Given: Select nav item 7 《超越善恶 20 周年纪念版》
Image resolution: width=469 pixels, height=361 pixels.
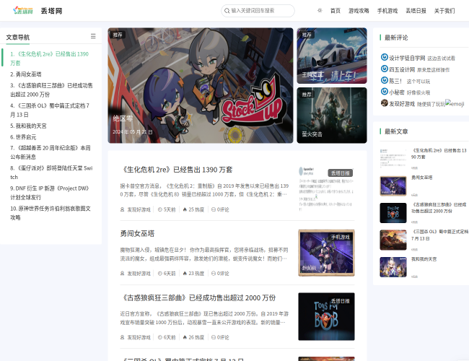Looking at the screenshot, I should [51, 152].
